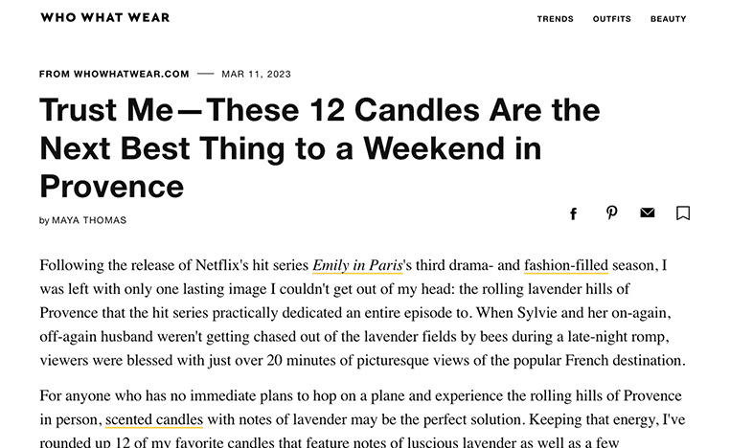Open the Emily in Paris link

pos(357,265)
